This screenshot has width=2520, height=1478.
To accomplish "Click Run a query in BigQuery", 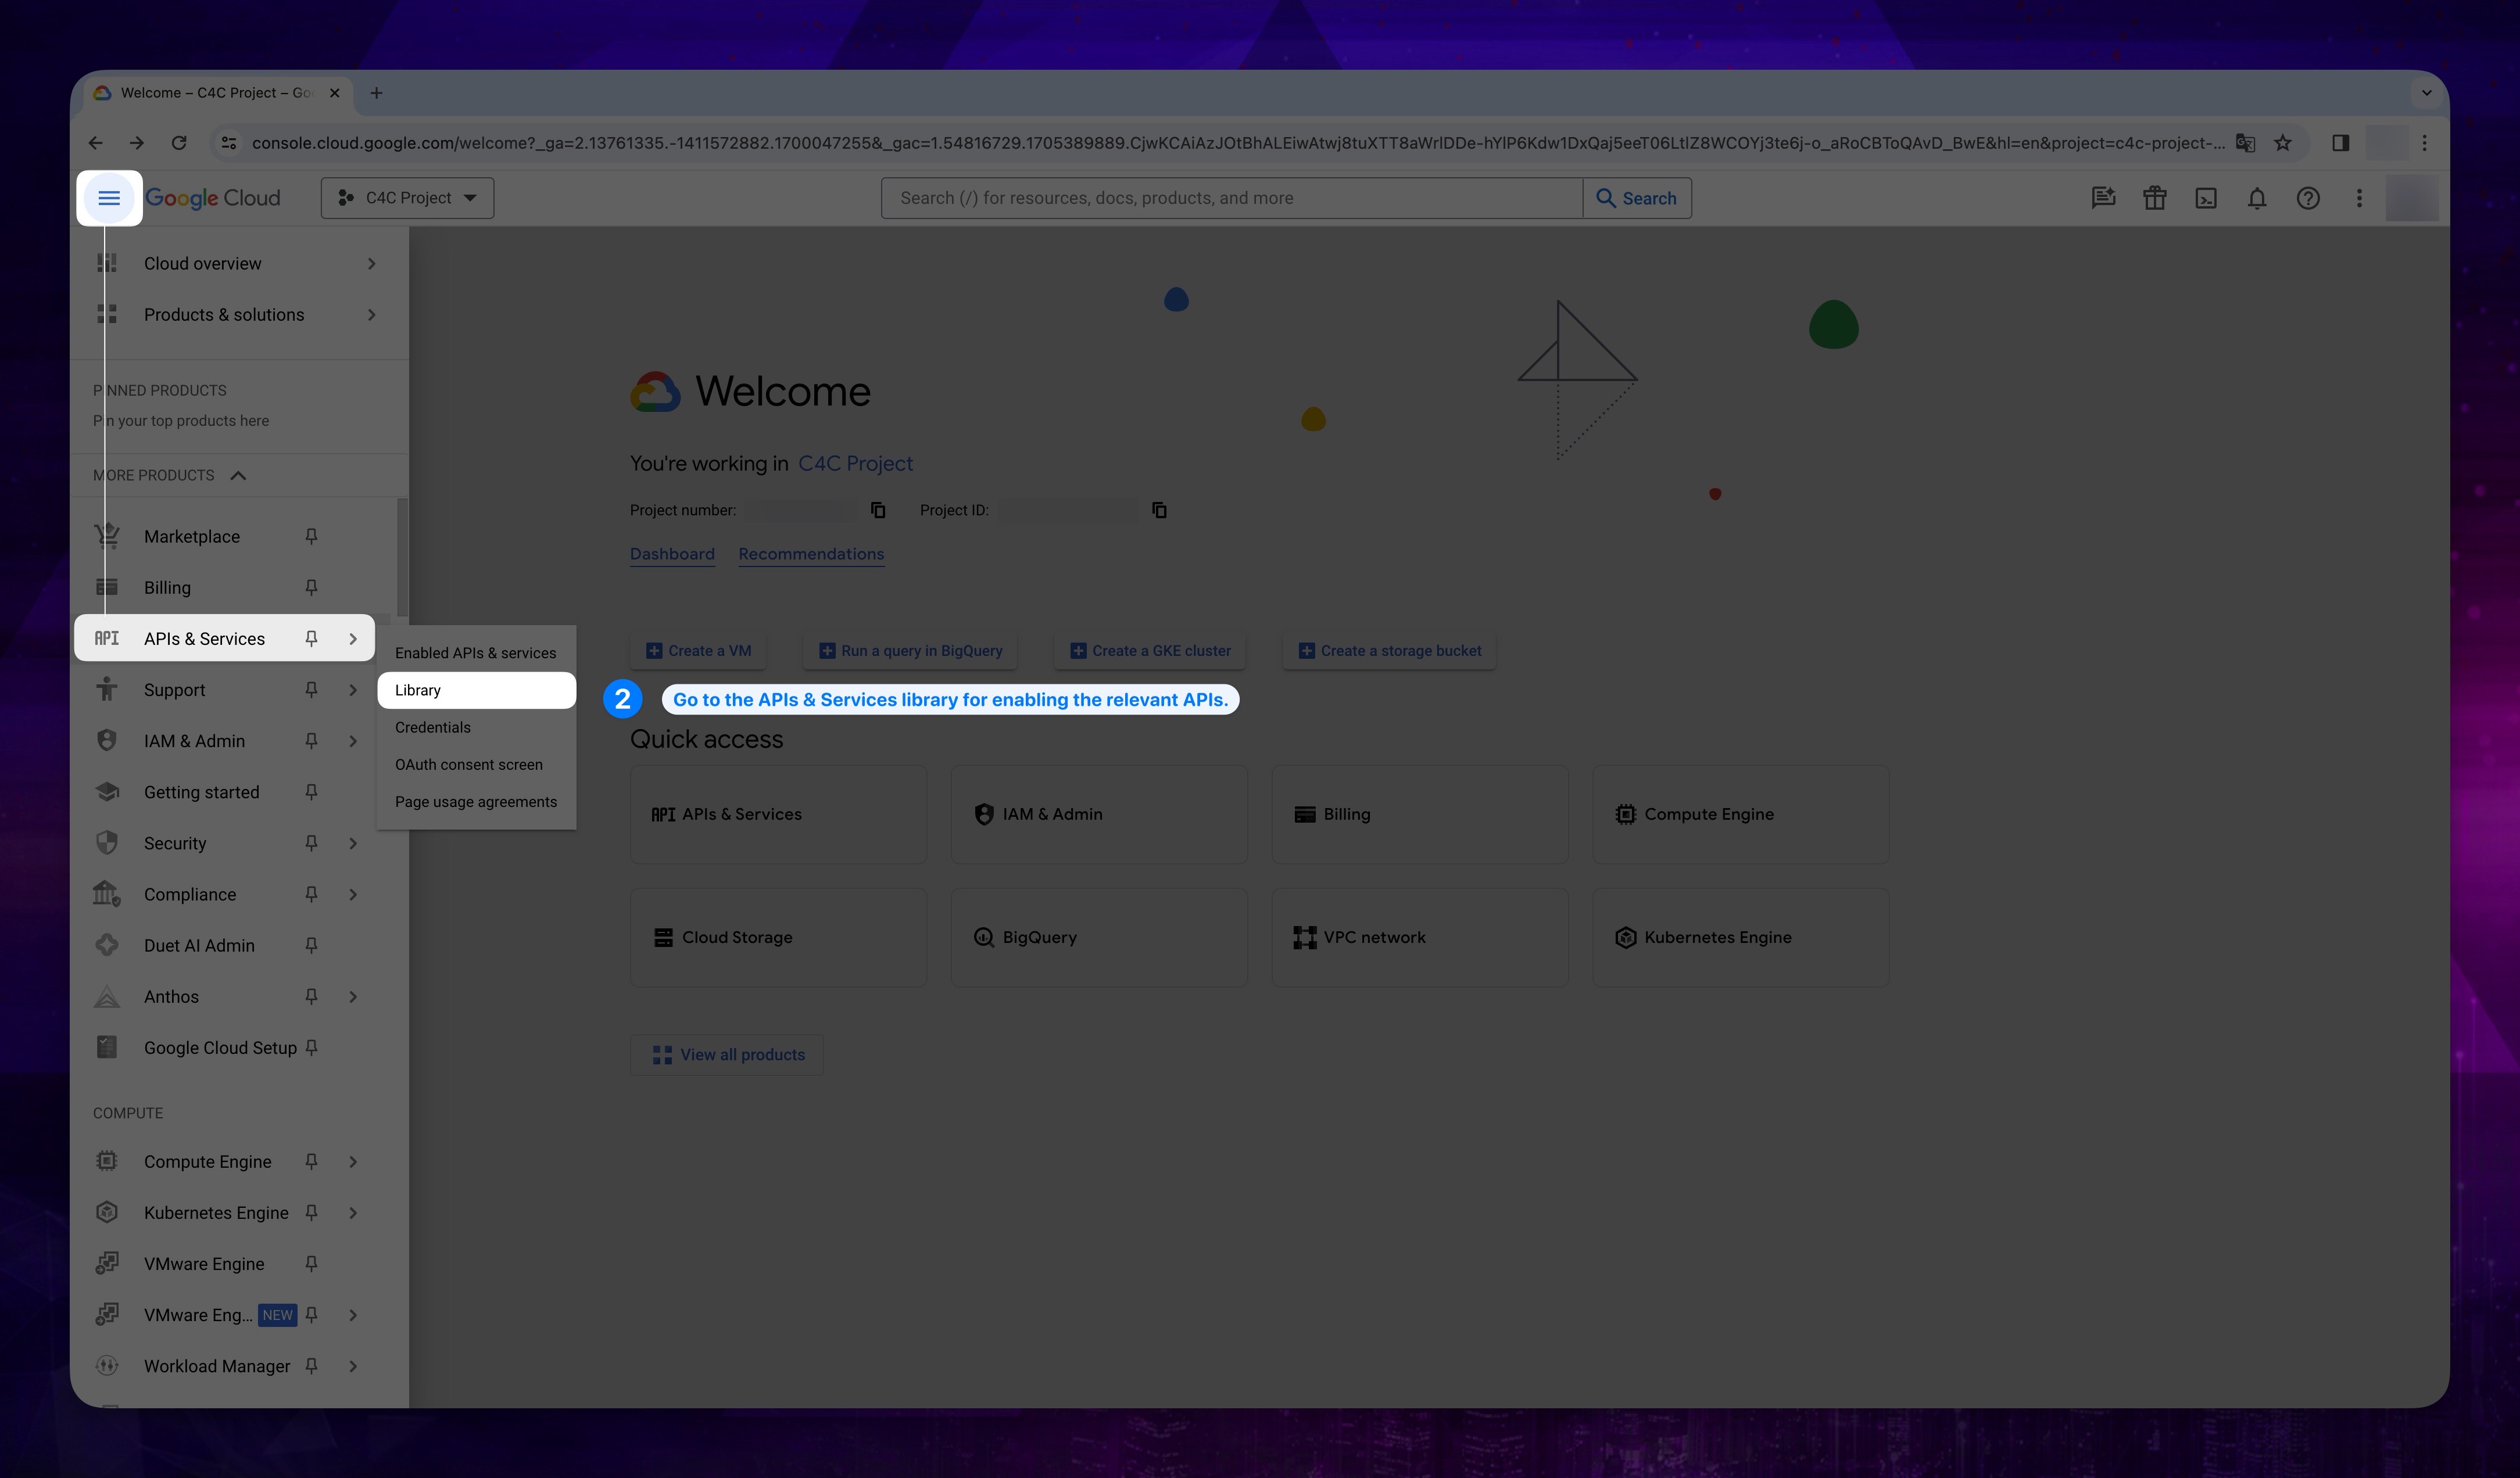I will [x=910, y=651].
